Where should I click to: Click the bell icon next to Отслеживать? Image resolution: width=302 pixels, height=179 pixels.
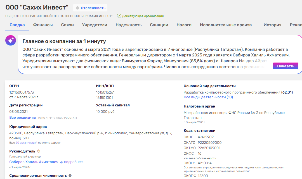(77, 8)
